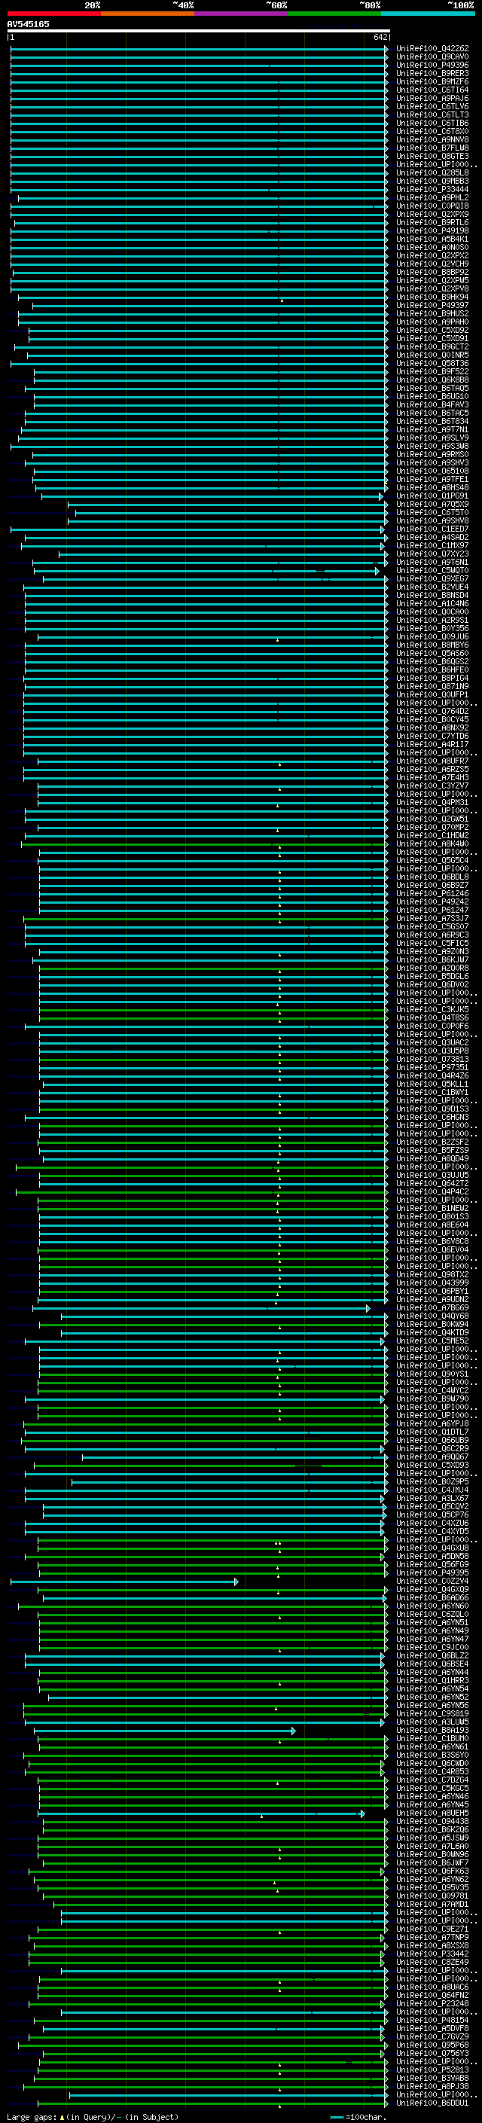
Task: Click the purple ~60% identity legend segment
Action: (x=242, y=14)
